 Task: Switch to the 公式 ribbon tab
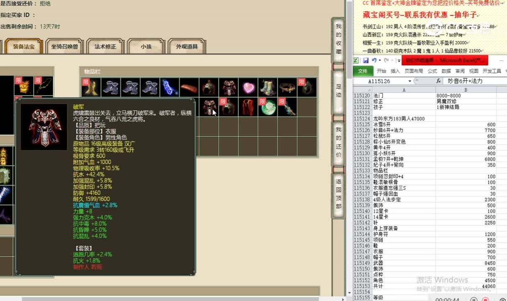[x=432, y=71]
